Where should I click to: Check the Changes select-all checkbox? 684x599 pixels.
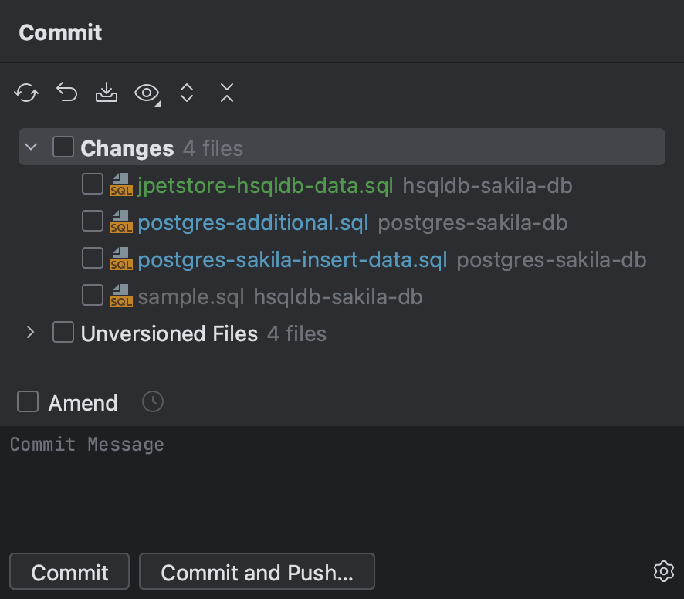[63, 146]
